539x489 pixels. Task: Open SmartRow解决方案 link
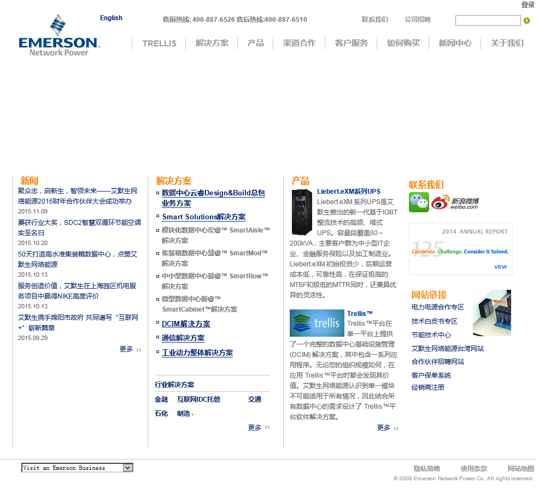[215, 281]
